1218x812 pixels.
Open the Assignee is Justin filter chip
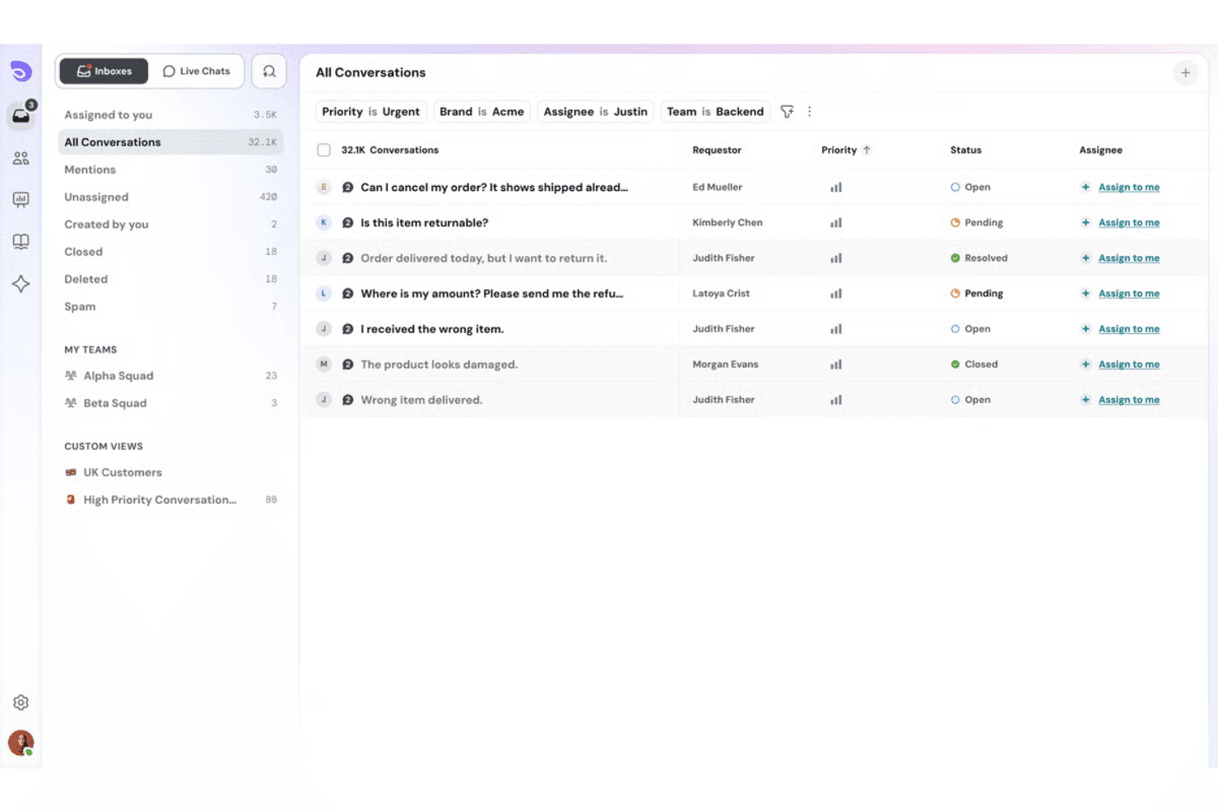(595, 112)
